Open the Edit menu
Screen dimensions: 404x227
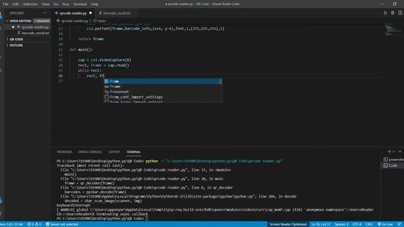(15, 4)
